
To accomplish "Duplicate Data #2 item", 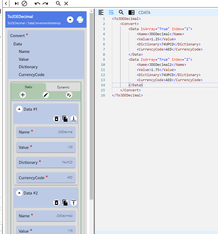I will point(65,203).
